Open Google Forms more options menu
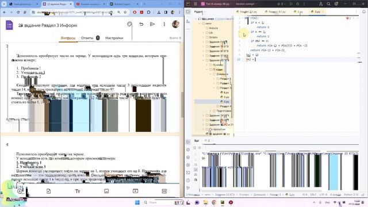The width and height of the screenshot is (368, 207). (164, 24)
